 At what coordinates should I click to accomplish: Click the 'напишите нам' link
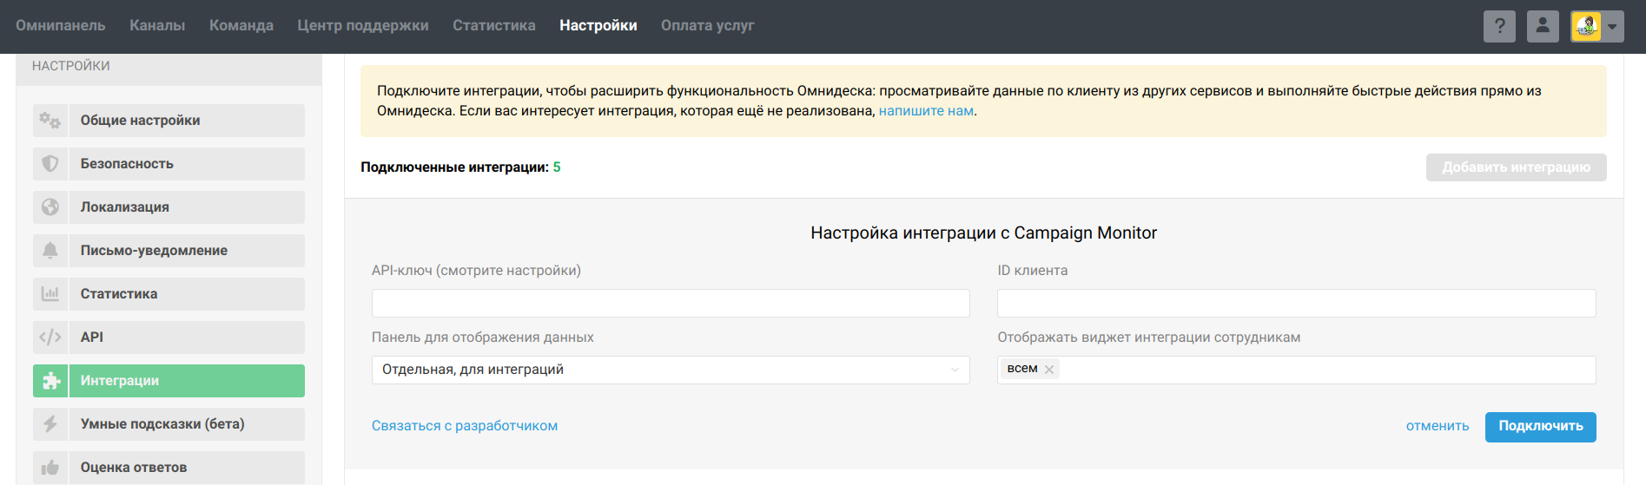[x=926, y=111]
